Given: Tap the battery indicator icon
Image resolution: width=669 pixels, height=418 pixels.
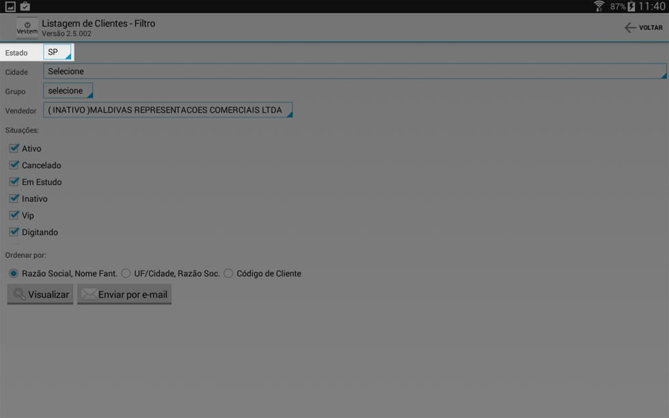Looking at the screenshot, I should coord(631,6).
